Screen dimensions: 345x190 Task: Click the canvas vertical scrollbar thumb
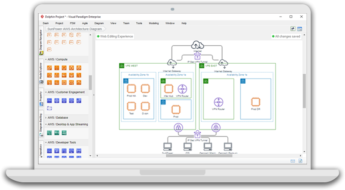click(304, 91)
